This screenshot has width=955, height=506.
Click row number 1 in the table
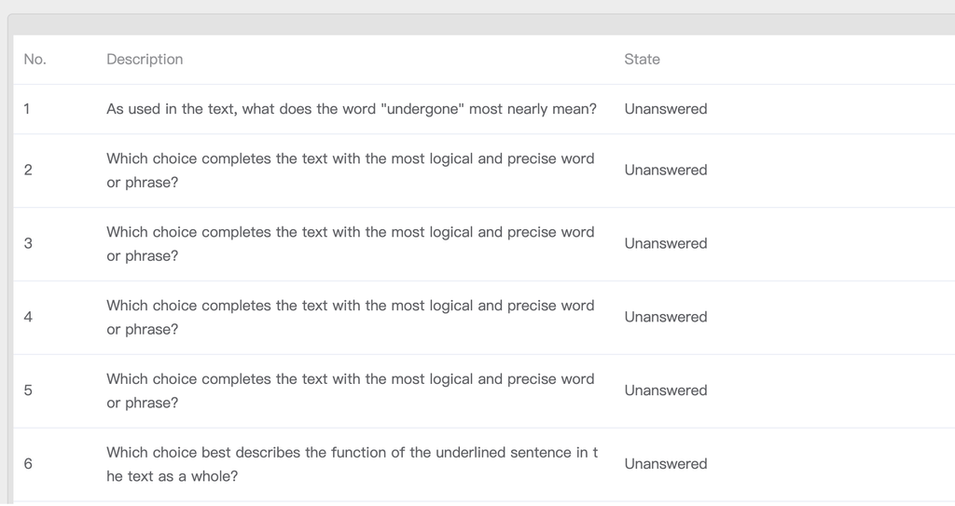click(x=27, y=109)
